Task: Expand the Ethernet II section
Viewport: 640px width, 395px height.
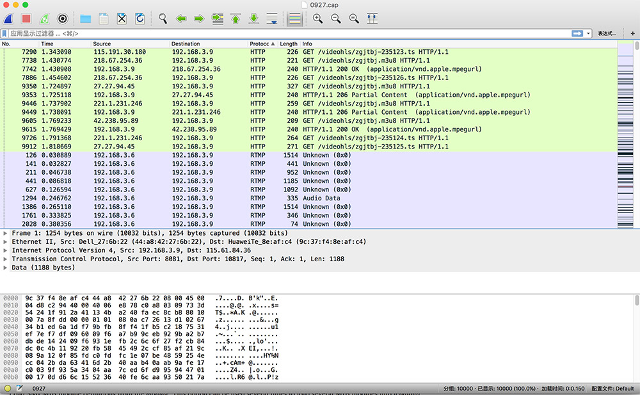Action: pos(5,242)
